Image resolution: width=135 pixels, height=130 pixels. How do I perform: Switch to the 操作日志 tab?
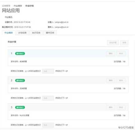[50, 33]
